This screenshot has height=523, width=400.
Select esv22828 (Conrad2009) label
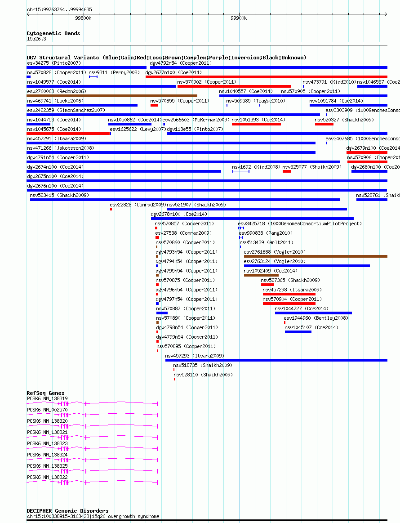(x=138, y=205)
